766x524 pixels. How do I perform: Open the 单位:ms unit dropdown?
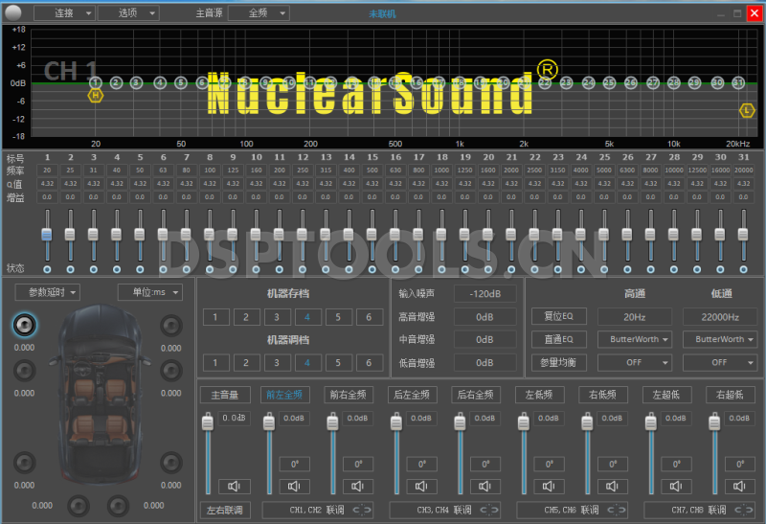pos(150,292)
